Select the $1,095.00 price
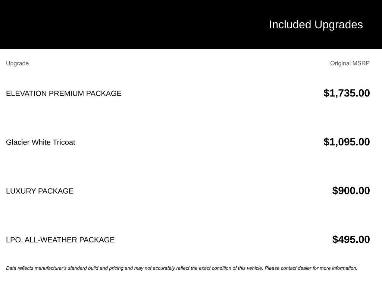Viewport: 382px width, 286px height. pyautogui.click(x=347, y=142)
